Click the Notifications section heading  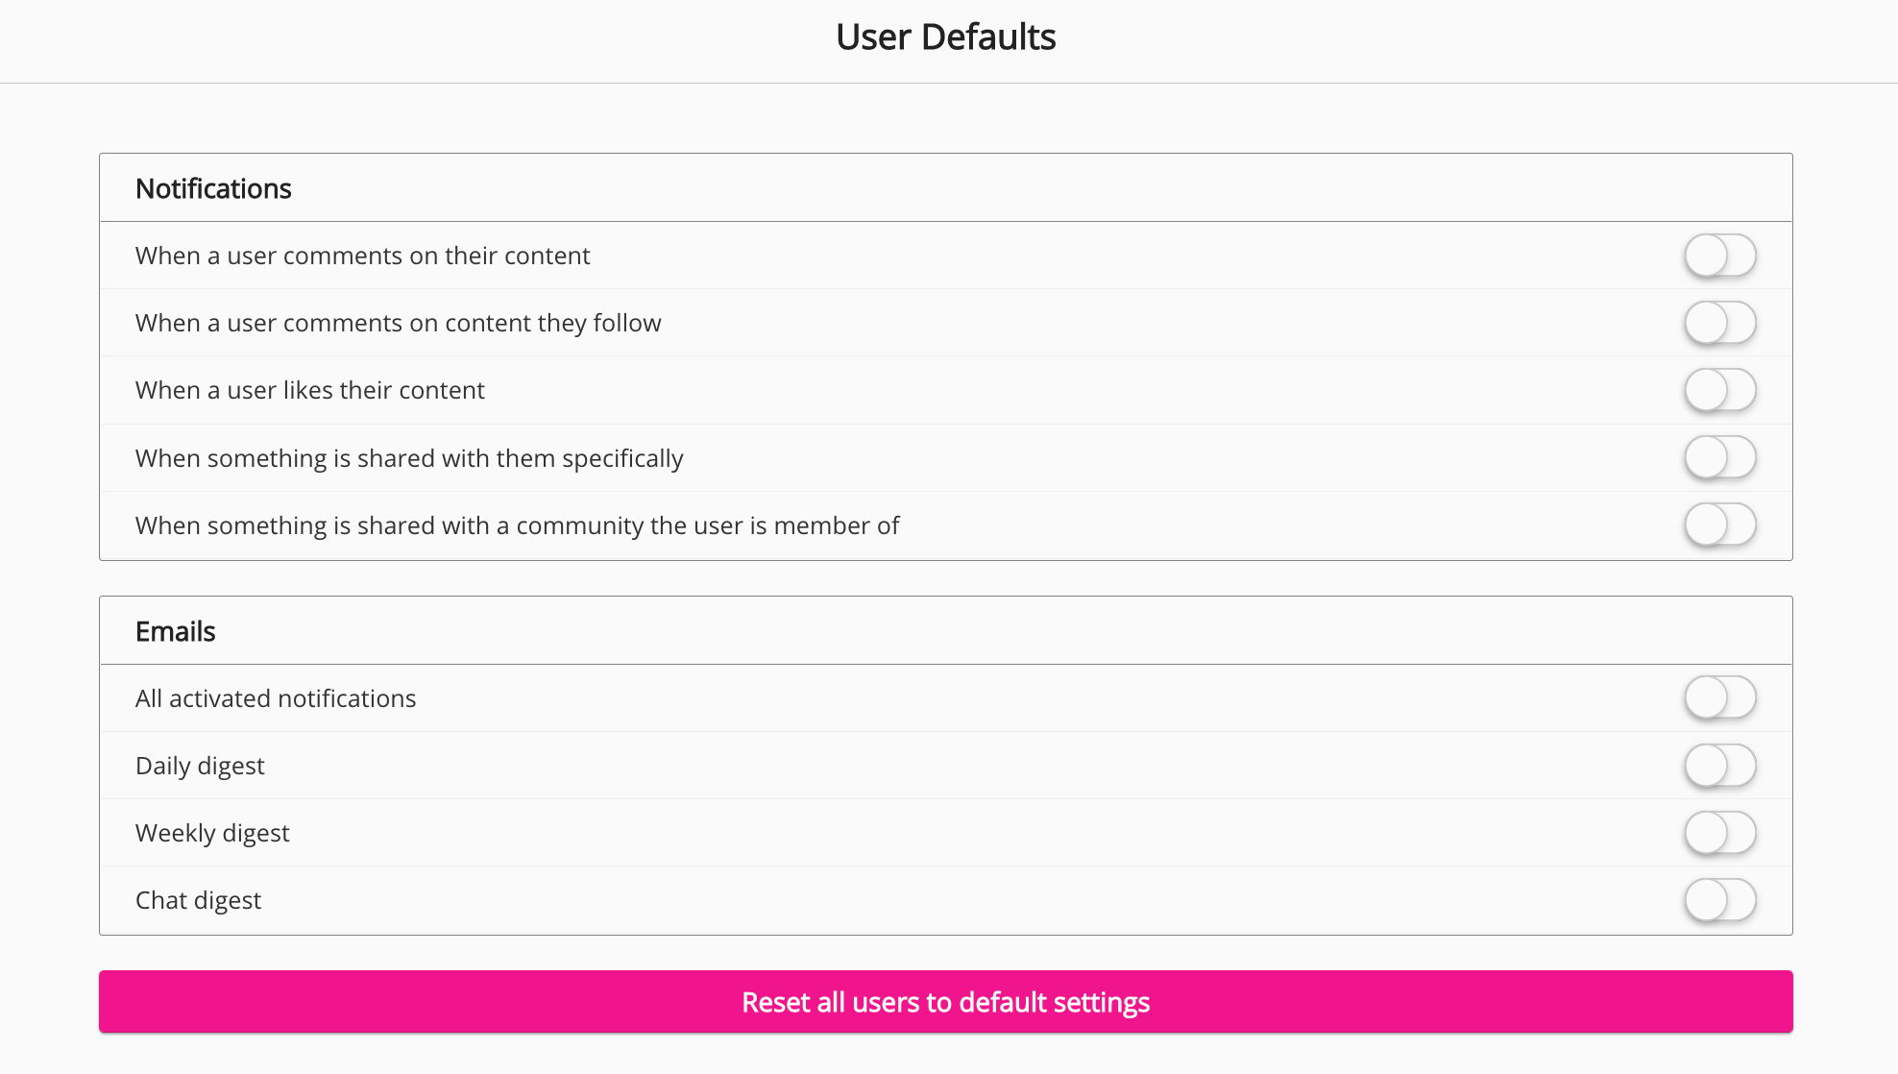[213, 188]
